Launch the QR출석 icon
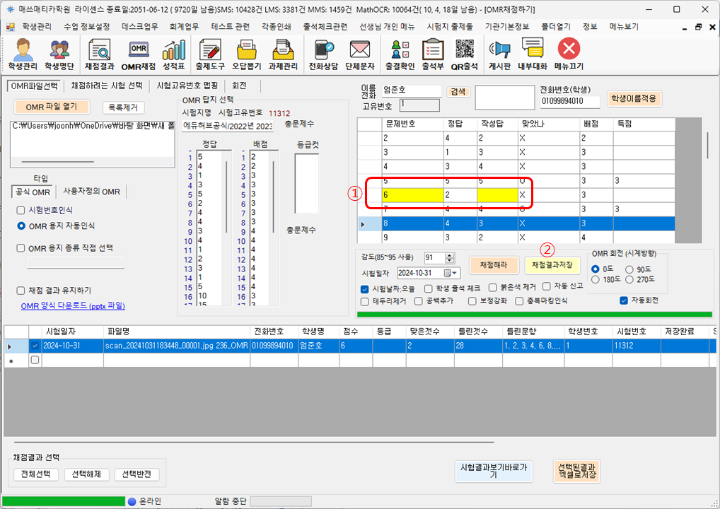The width and height of the screenshot is (720, 509). point(464,54)
